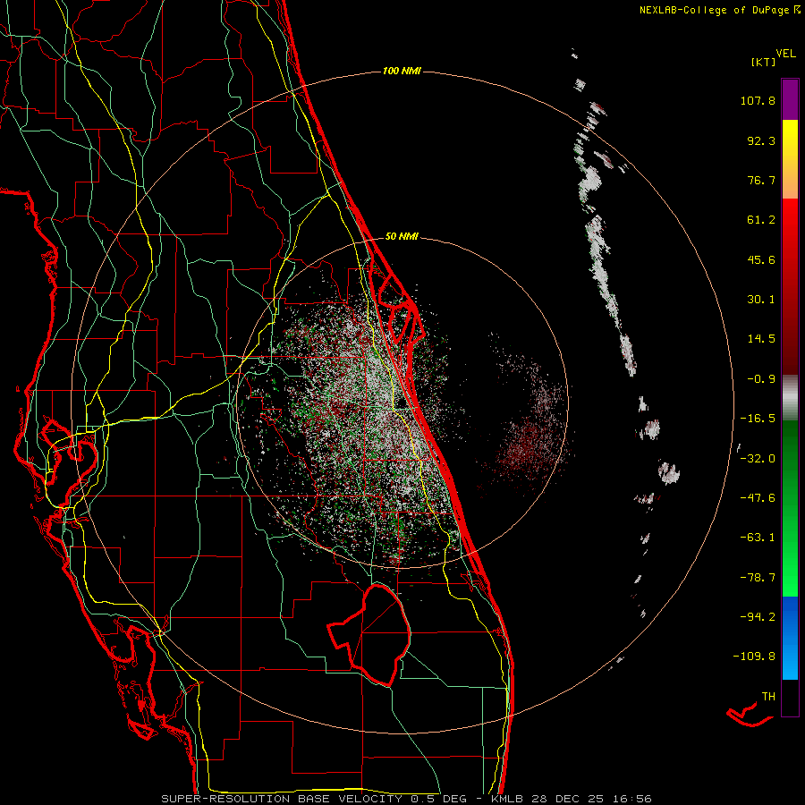Image resolution: width=805 pixels, height=805 pixels.
Task: Select the 61.2 scale value
Action: pyautogui.click(x=761, y=220)
